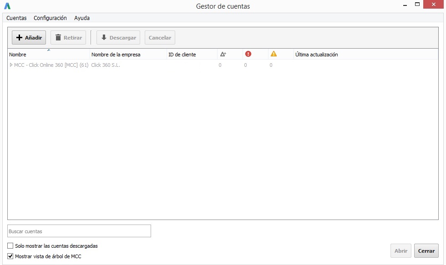This screenshot has width=446, height=265.
Task: Click the yellow warning icon column header
Action: click(274, 54)
